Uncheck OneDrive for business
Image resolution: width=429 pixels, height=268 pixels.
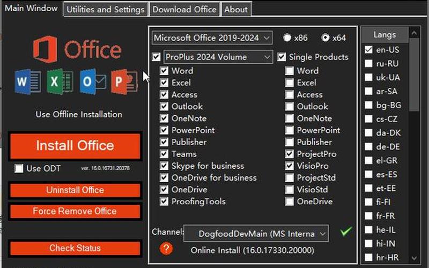coord(164,178)
